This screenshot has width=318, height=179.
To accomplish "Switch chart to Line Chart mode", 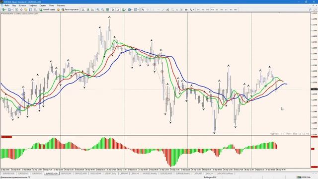I will 92,9.
